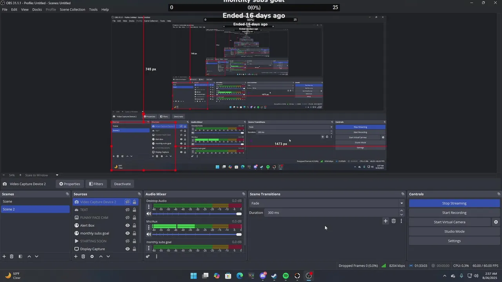Move source up in list
The image size is (502, 282).
click(101, 257)
